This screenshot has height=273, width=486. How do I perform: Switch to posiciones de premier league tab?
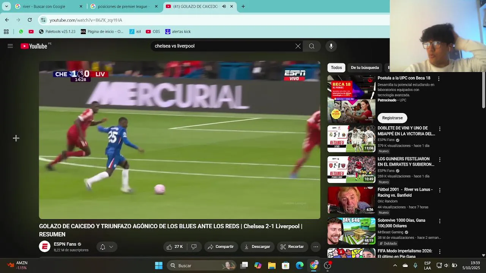tap(124, 6)
